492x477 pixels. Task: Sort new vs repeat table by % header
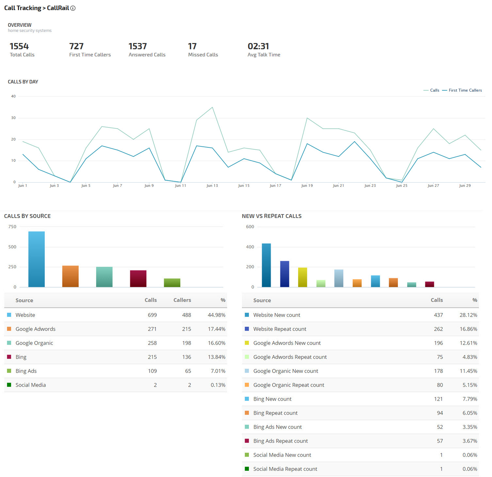pos(475,300)
